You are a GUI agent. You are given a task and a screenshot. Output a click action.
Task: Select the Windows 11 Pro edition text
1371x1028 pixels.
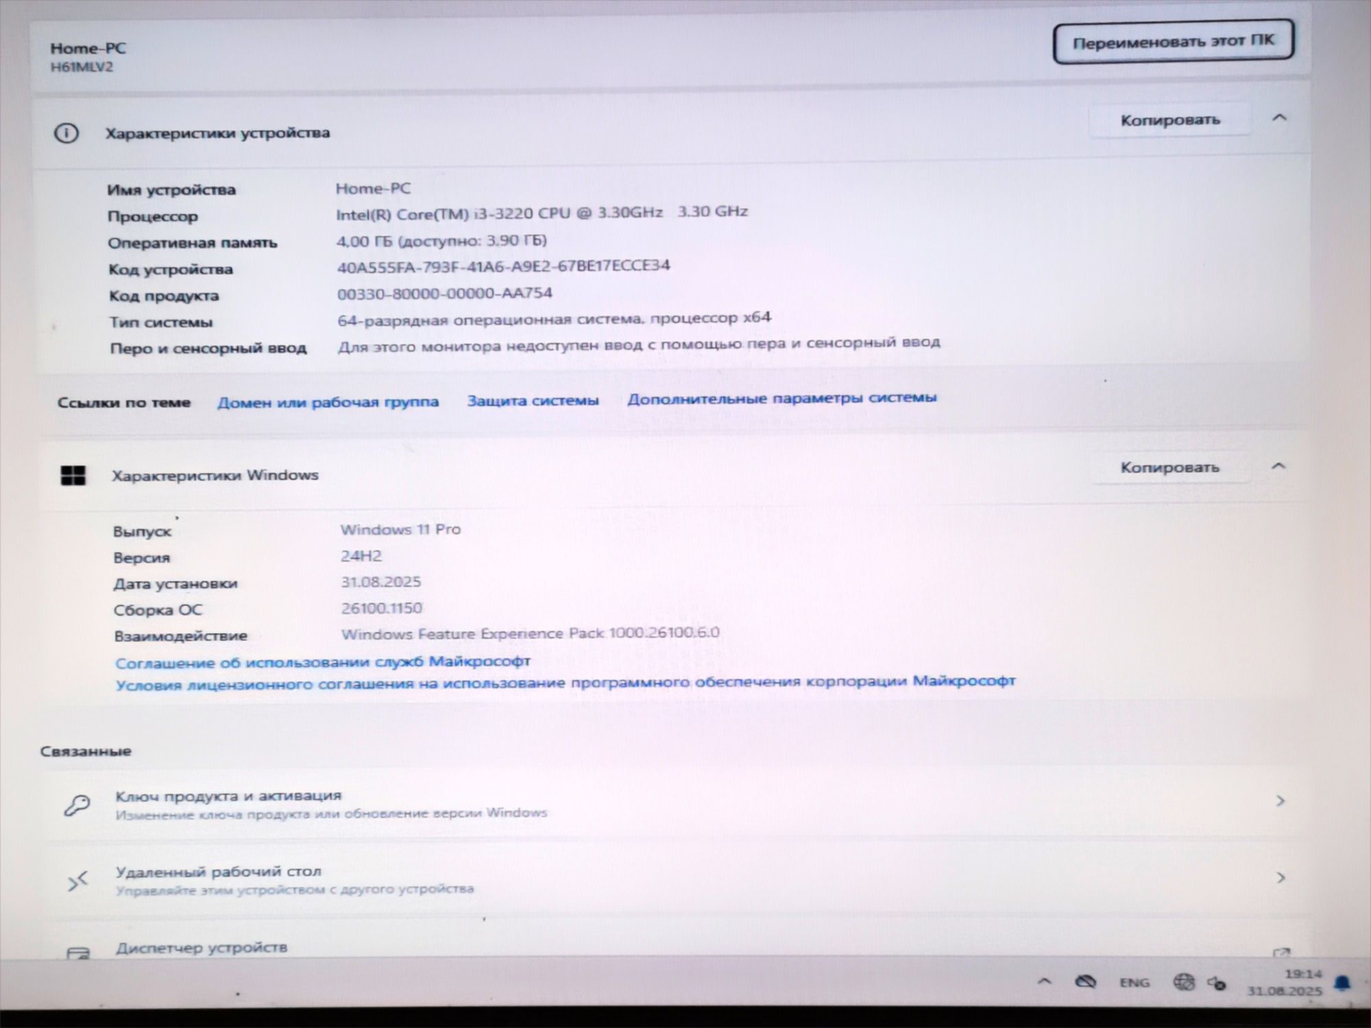coord(400,529)
